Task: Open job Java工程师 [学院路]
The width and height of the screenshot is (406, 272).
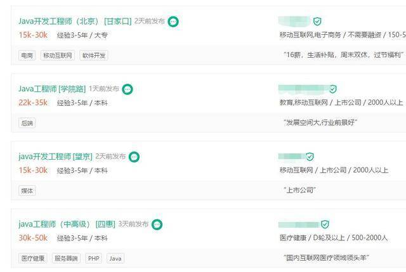Action: pos(52,89)
